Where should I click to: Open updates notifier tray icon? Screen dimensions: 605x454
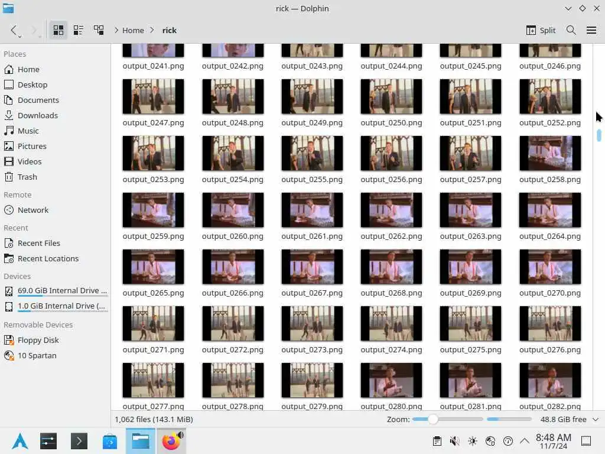click(508, 441)
